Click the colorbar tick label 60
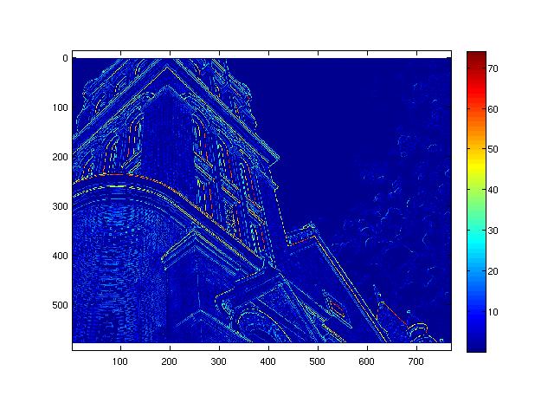Screen dimensions: 554x416 (x=493, y=109)
